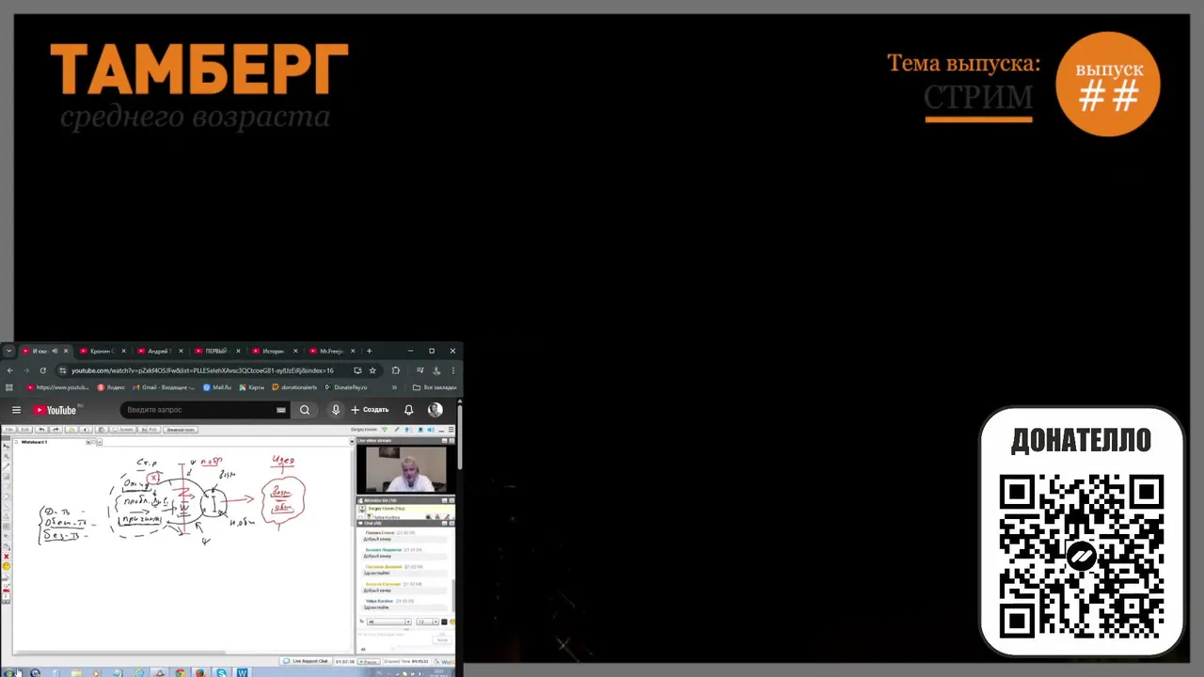Image resolution: width=1204 pixels, height=677 pixels.
Task: Open the Яндекс bookmark
Action: 111,387
